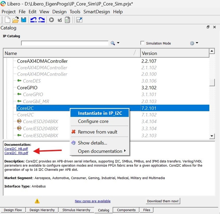Open the CoreI2C_HB.pdf link
220x214 pixels.
tap(16, 149)
